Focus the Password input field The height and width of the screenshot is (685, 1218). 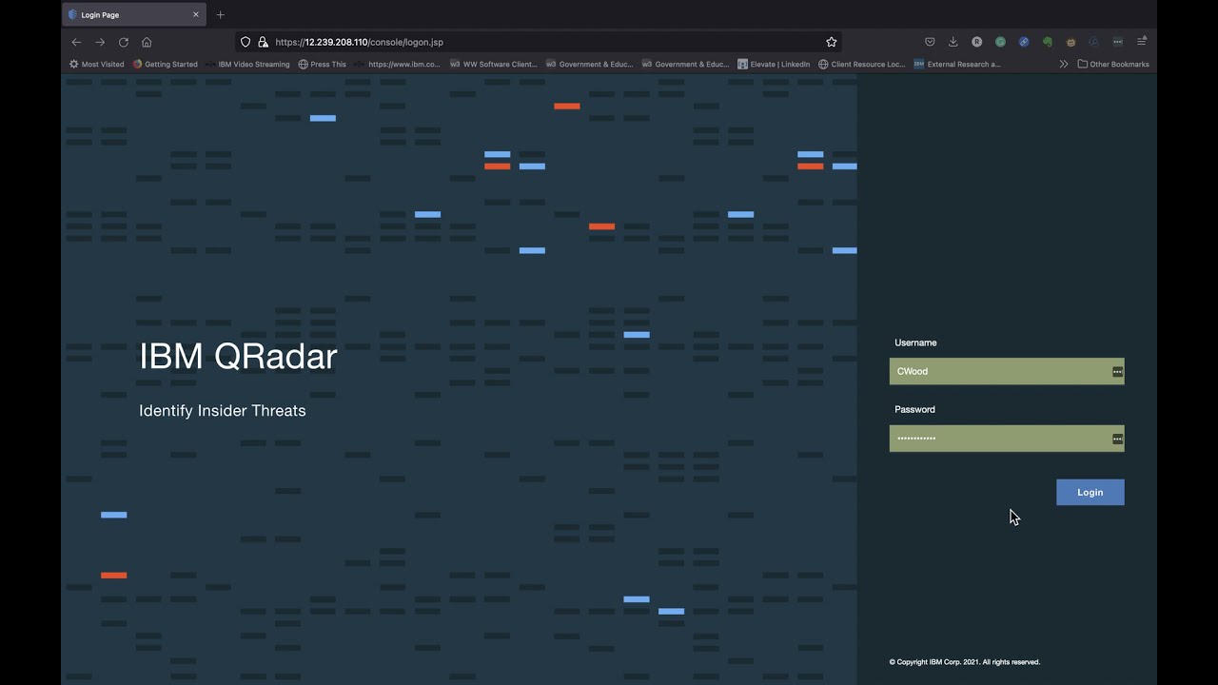pos(1007,439)
